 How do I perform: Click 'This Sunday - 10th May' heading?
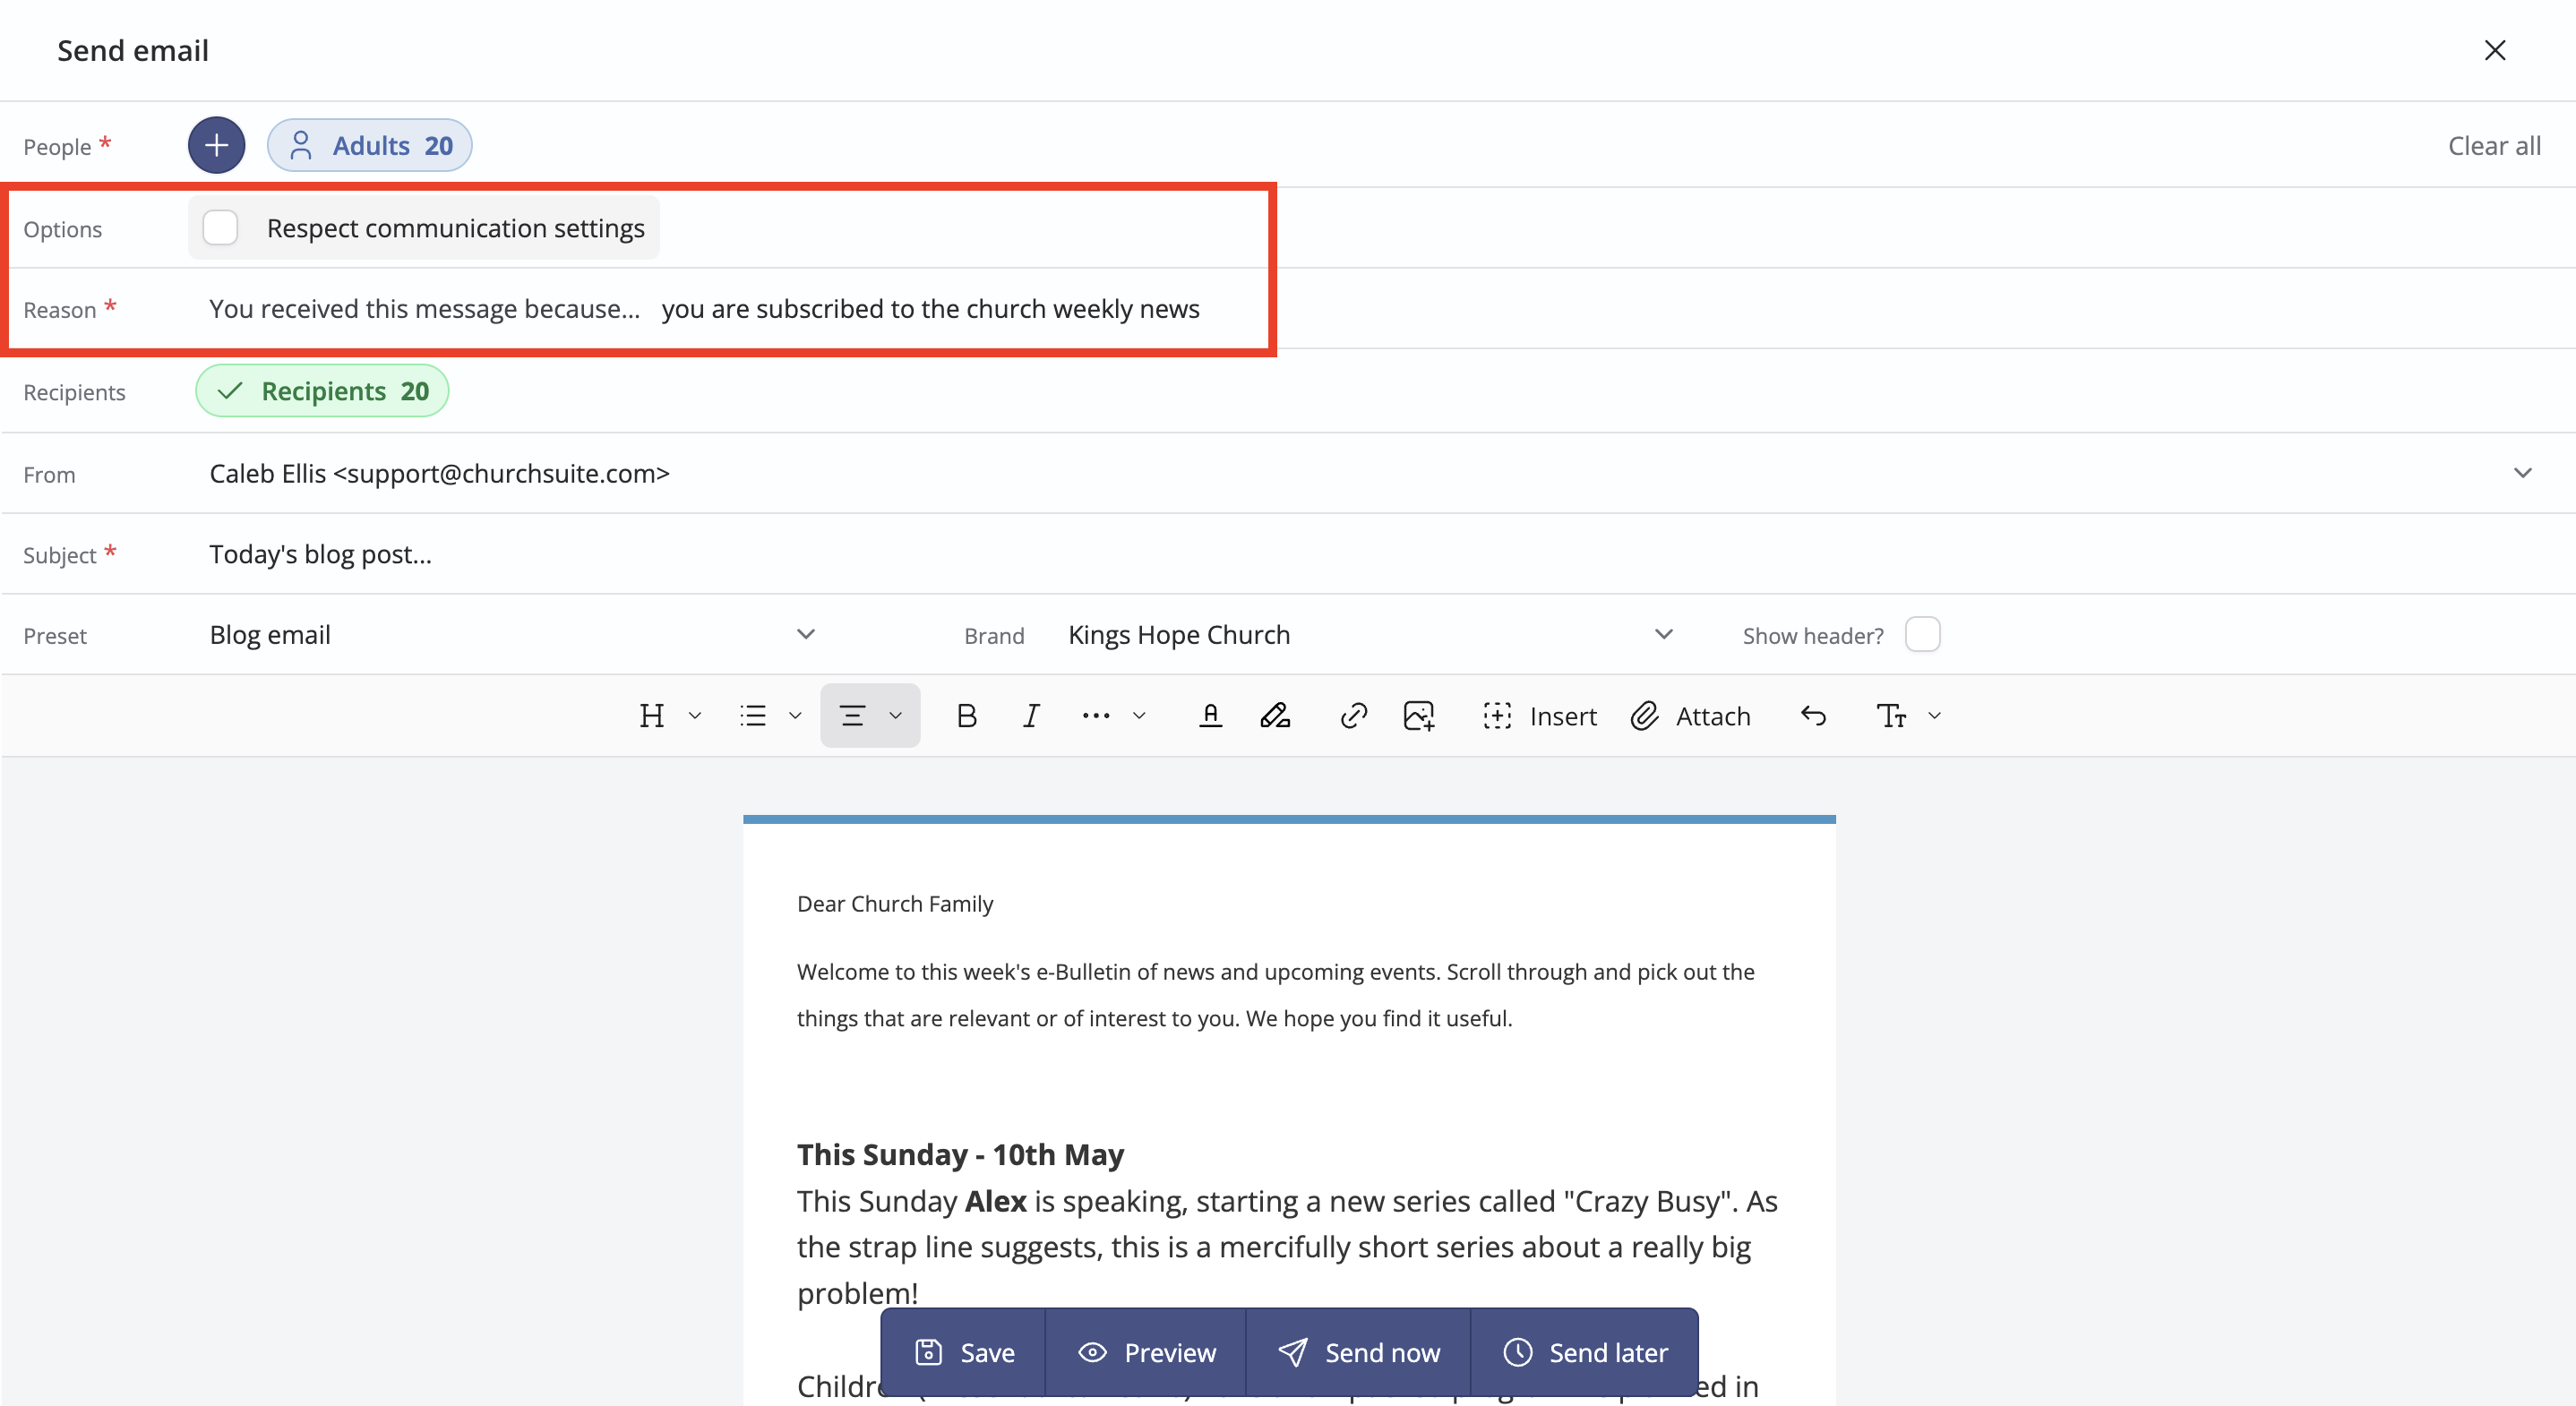(960, 1154)
